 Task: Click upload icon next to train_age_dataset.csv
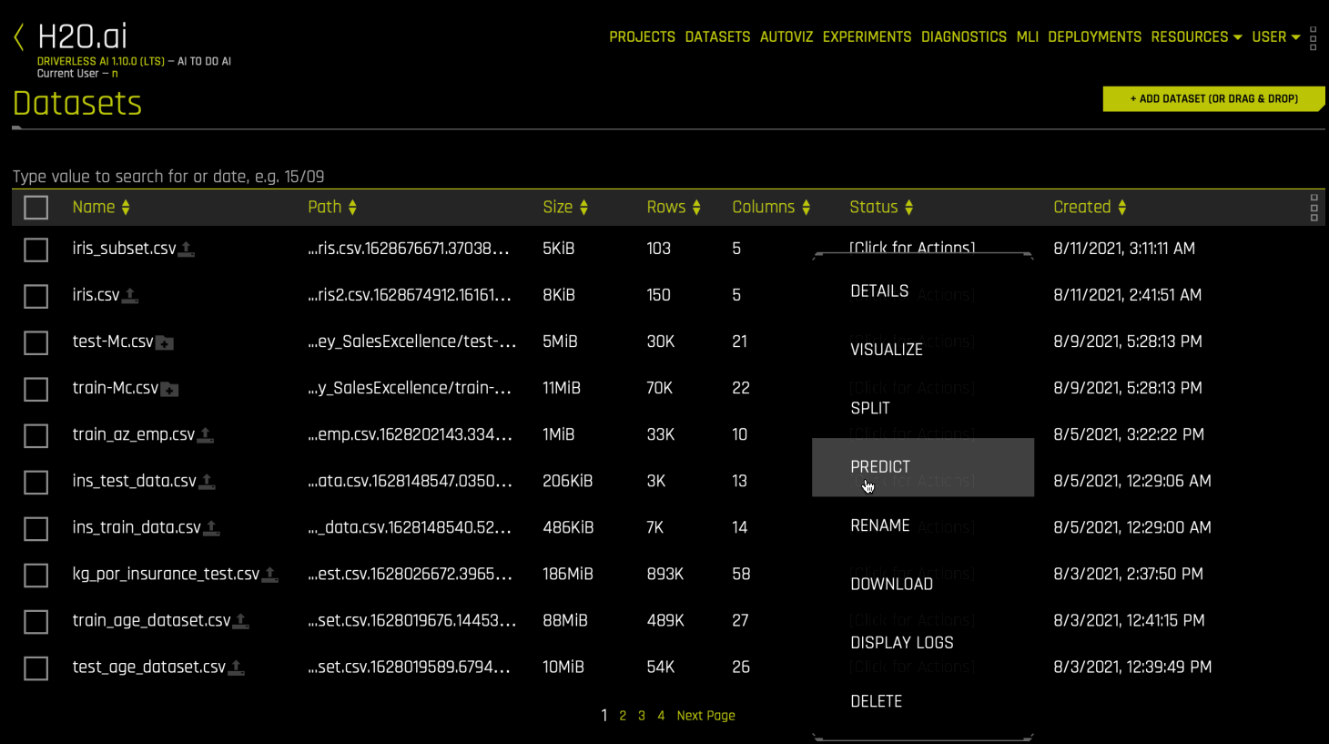point(241,621)
